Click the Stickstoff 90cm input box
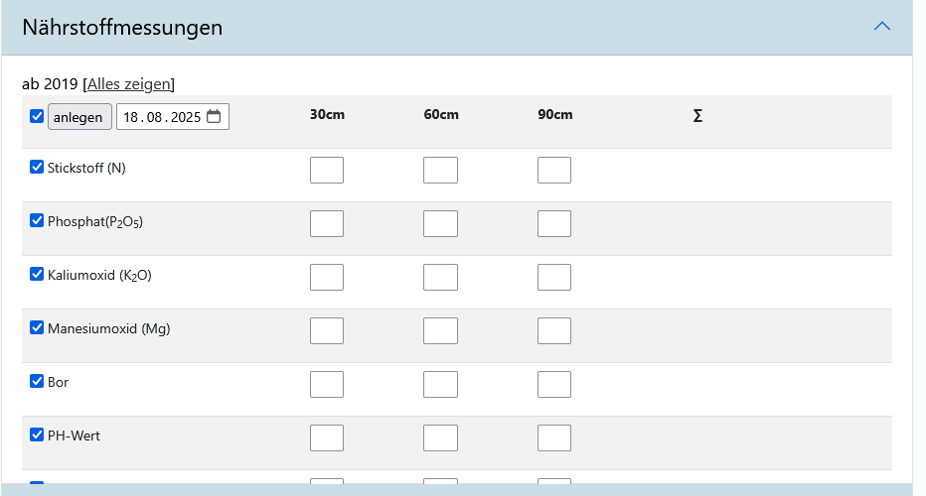This screenshot has width=926, height=496. [554, 171]
